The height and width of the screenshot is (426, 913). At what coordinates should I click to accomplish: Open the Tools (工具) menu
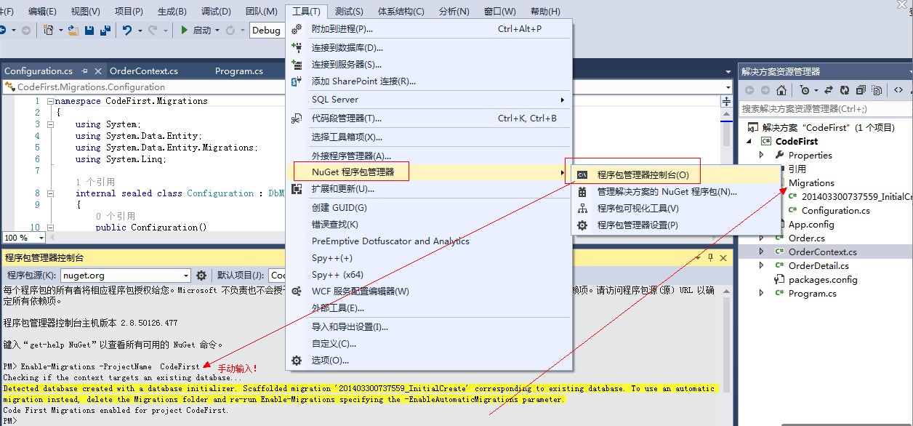coord(306,11)
